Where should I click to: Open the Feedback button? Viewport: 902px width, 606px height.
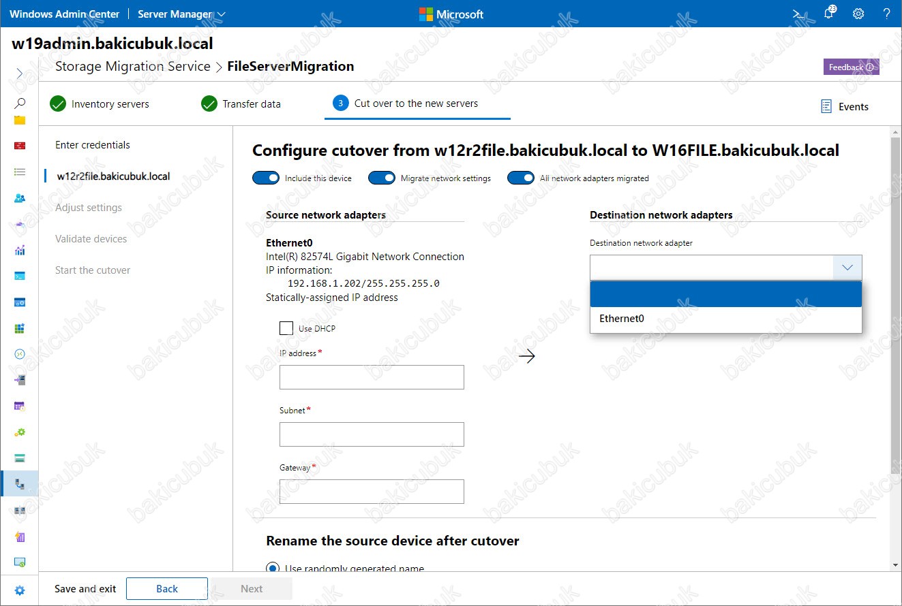pyautogui.click(x=851, y=67)
